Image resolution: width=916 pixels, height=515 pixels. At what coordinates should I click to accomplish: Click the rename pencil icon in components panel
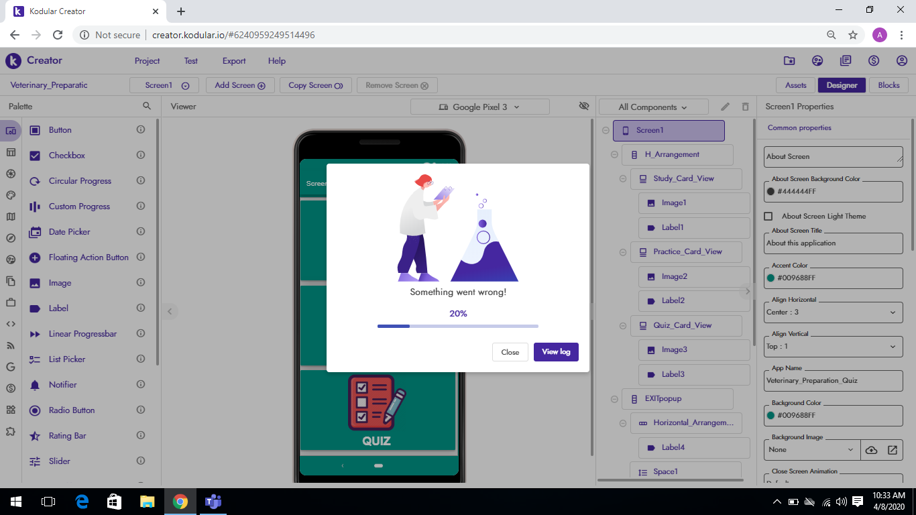725,107
